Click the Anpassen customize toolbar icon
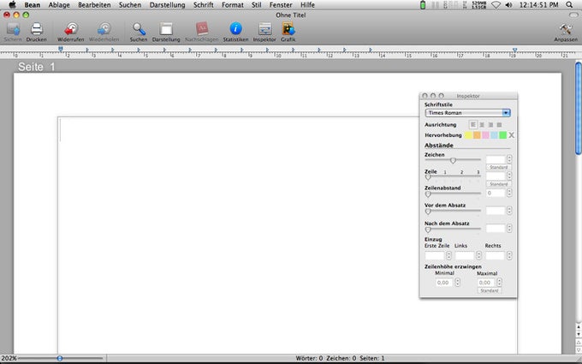The width and height of the screenshot is (582, 364). coord(566,29)
